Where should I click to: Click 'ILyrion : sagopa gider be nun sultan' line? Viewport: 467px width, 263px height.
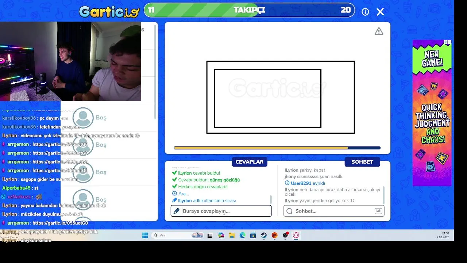(x=40, y=179)
